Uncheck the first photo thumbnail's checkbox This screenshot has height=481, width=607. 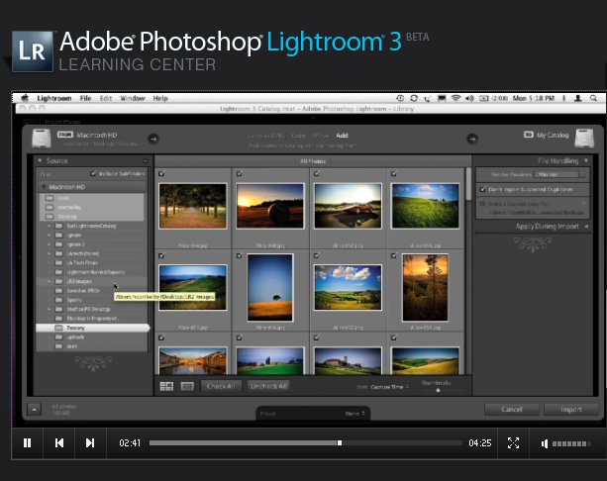pos(162,173)
